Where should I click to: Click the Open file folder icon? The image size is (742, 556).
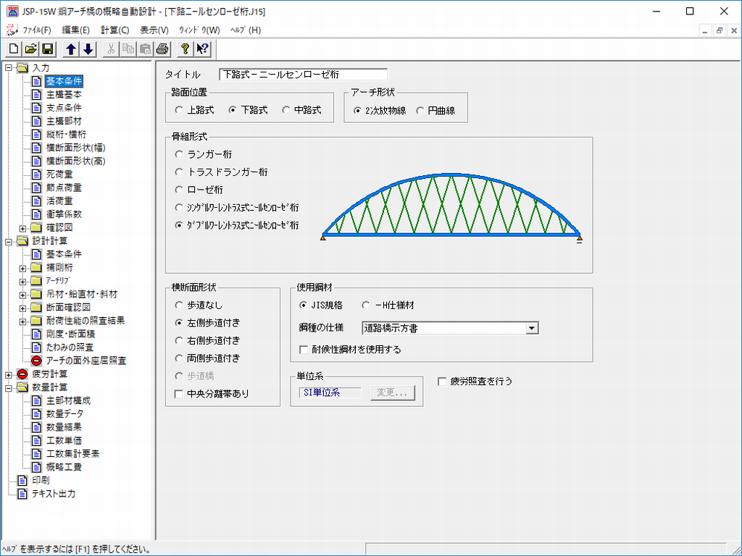point(30,49)
